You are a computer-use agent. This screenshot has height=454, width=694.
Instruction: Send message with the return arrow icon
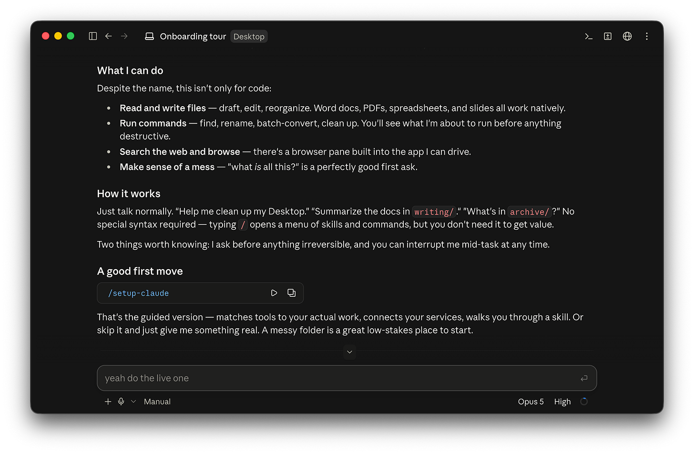(x=584, y=378)
